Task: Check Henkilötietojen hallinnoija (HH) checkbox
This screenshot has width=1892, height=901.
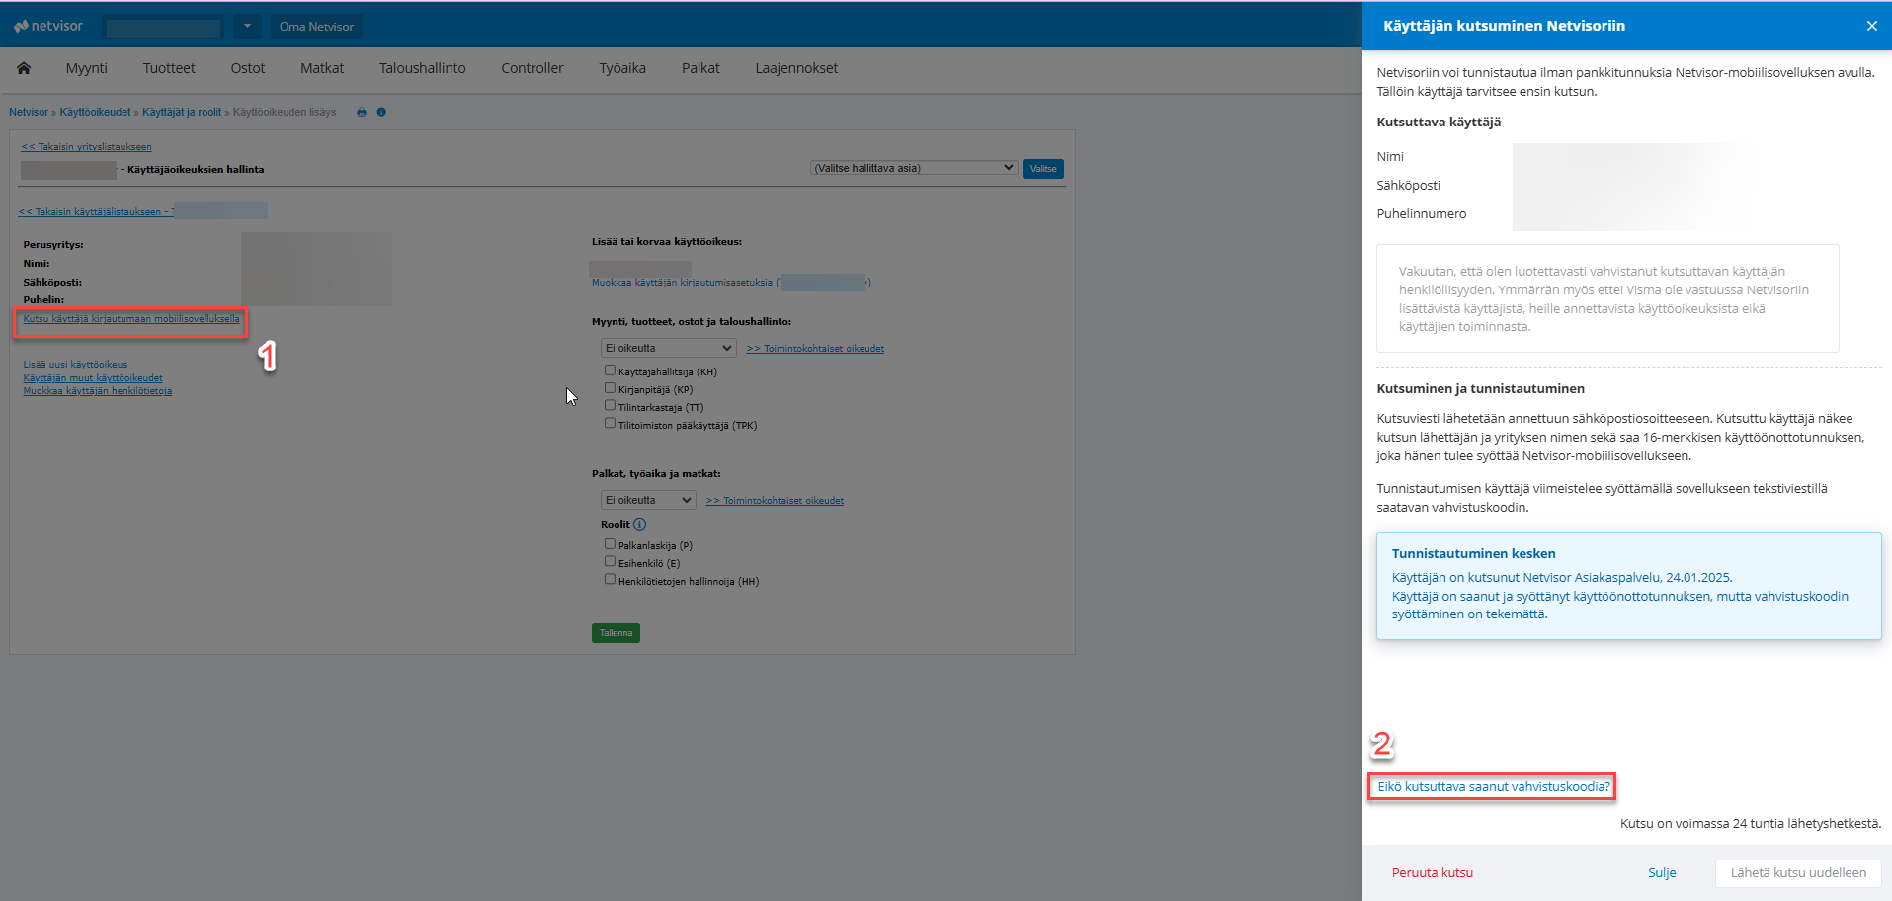Action: pyautogui.click(x=610, y=580)
